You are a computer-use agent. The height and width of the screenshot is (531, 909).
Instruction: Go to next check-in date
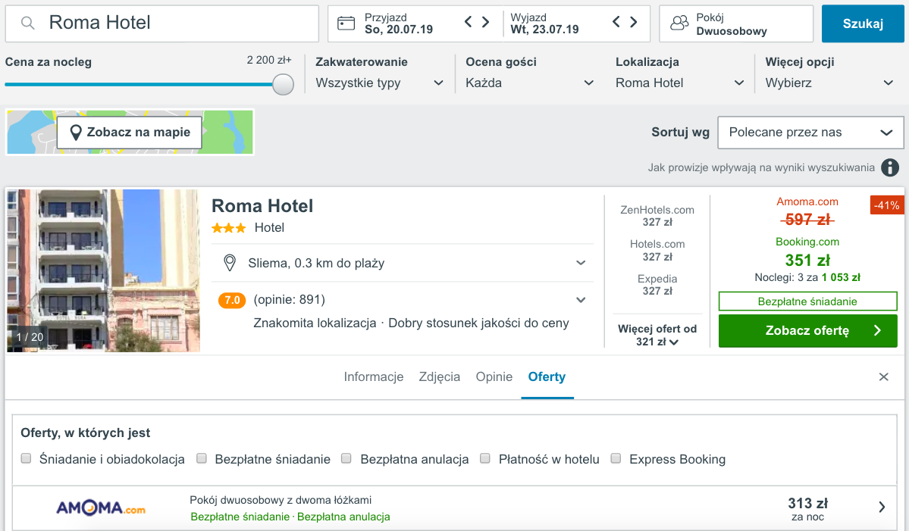click(486, 22)
